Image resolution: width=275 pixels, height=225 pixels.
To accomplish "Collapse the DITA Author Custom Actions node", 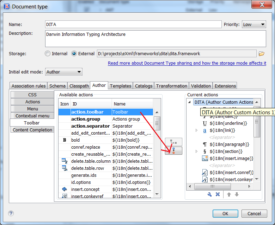I will pyautogui.click(x=189, y=102).
